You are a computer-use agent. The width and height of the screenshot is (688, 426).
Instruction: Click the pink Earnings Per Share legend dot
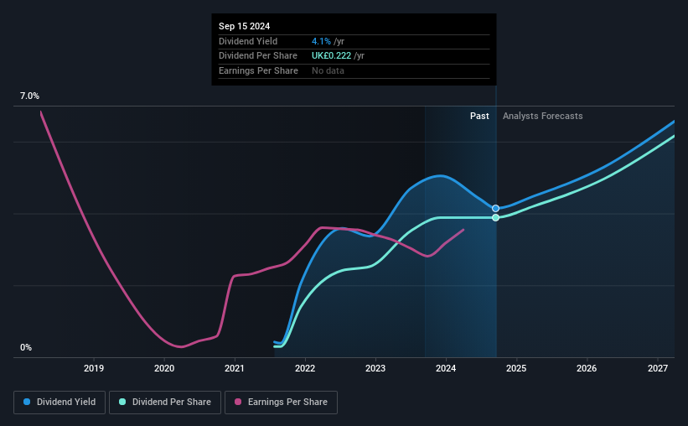238,402
